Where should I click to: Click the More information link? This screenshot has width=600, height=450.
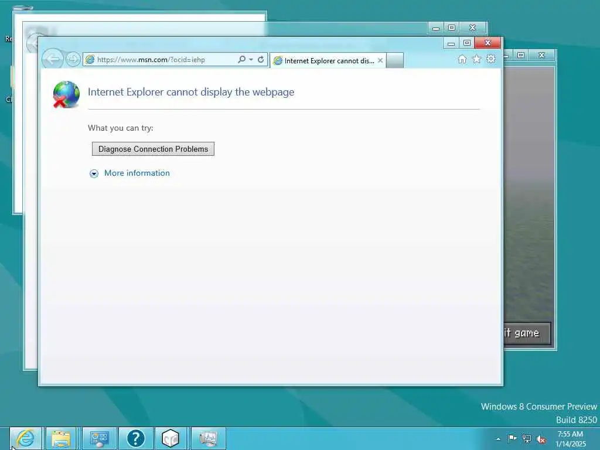point(137,173)
